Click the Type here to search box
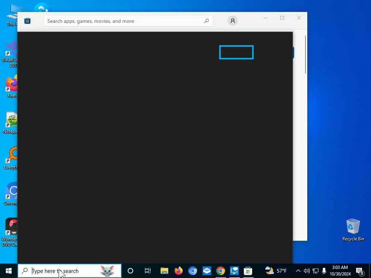Image resolution: width=371 pixels, height=278 pixels. click(x=70, y=271)
